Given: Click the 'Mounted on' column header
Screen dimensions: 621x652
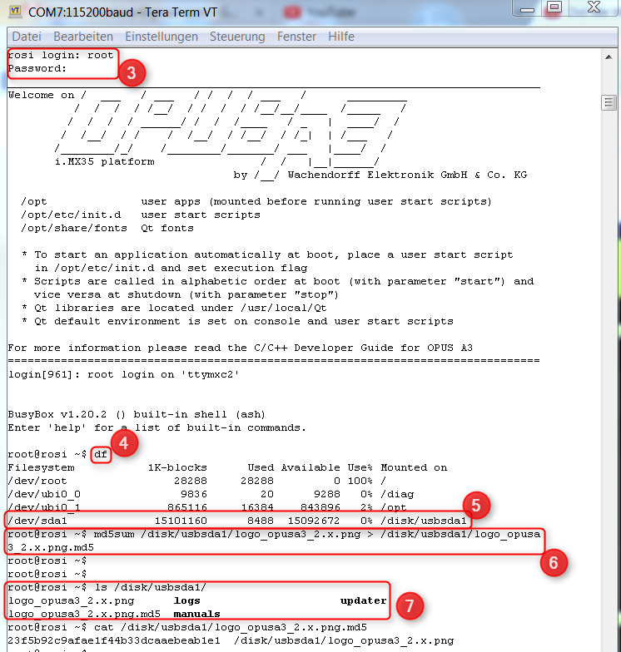Looking at the screenshot, I should coord(415,467).
